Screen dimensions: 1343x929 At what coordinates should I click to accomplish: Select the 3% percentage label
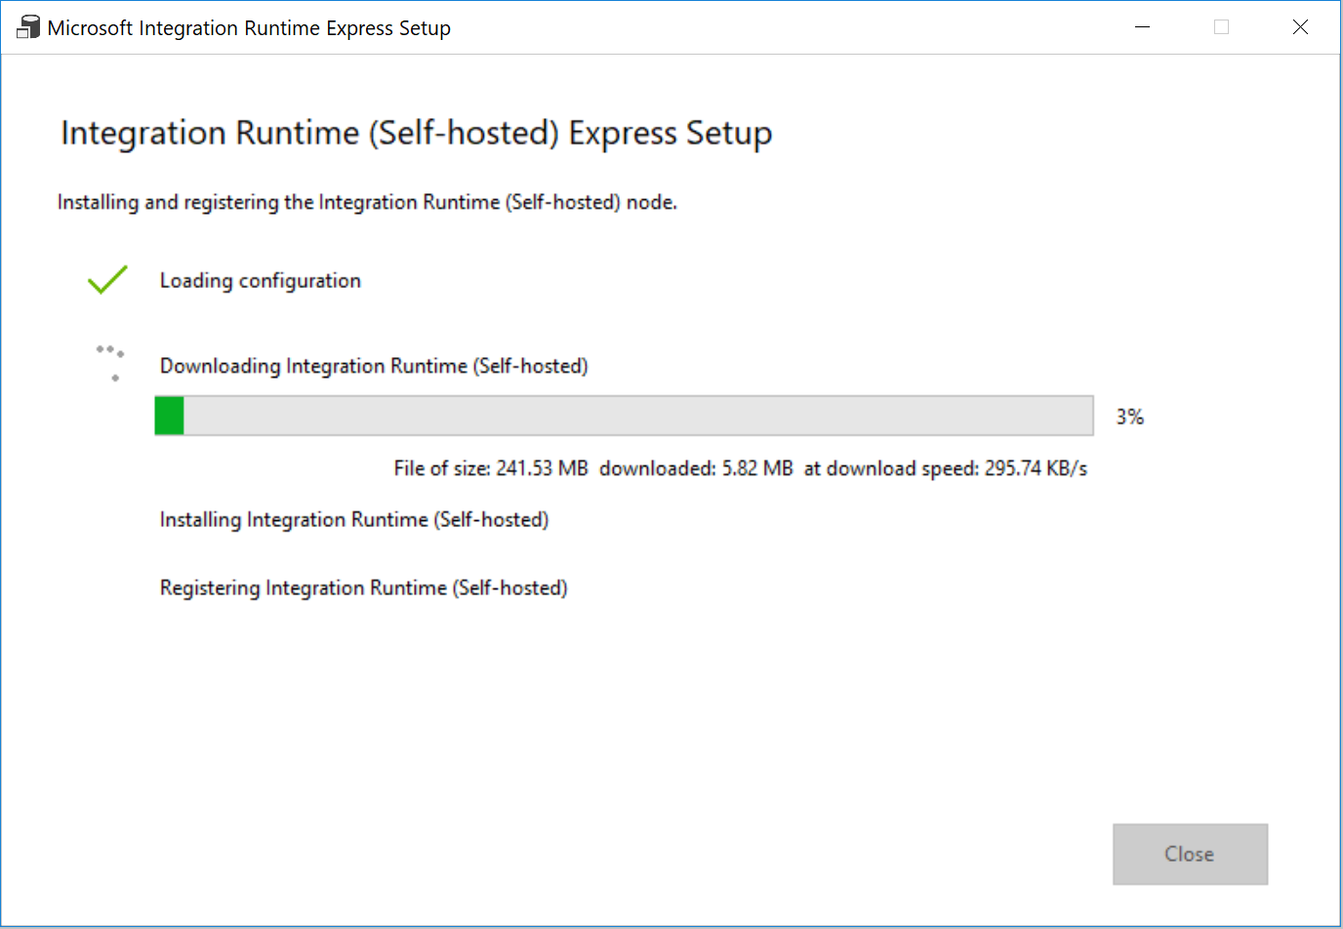tap(1129, 416)
